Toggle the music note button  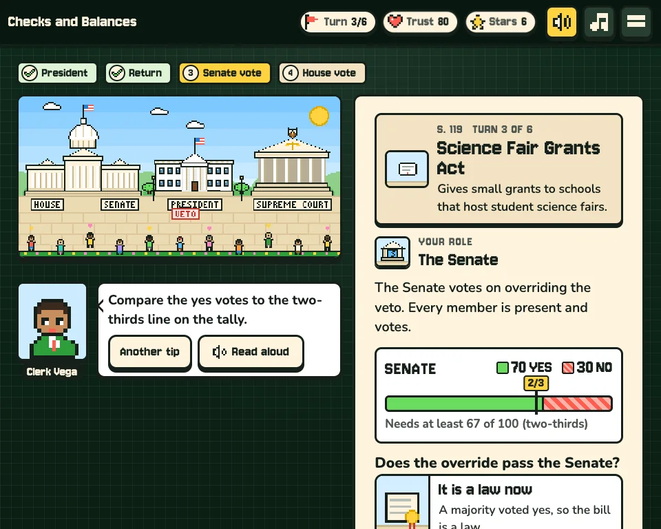click(599, 21)
